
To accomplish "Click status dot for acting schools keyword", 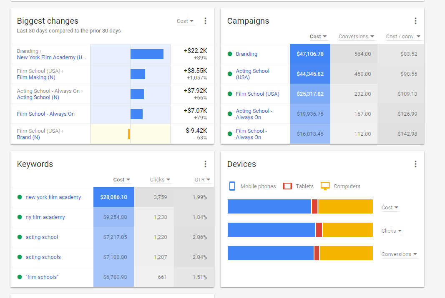I will coord(20,257).
